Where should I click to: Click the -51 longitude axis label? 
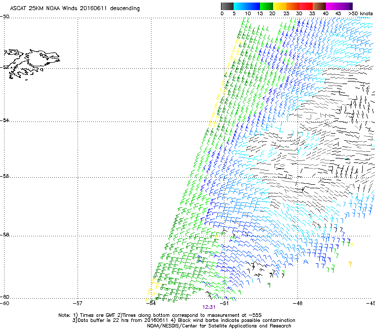click(224, 303)
